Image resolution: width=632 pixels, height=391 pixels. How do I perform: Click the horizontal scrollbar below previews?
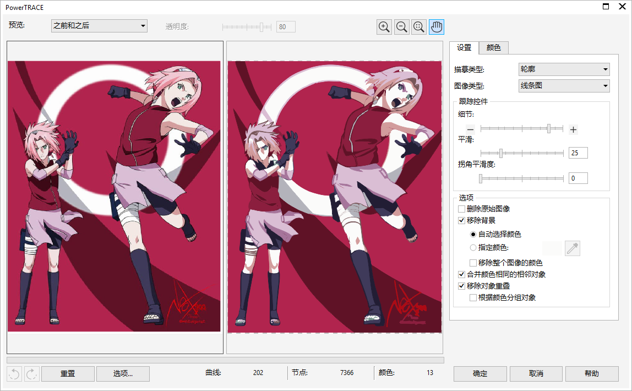pyautogui.click(x=225, y=360)
